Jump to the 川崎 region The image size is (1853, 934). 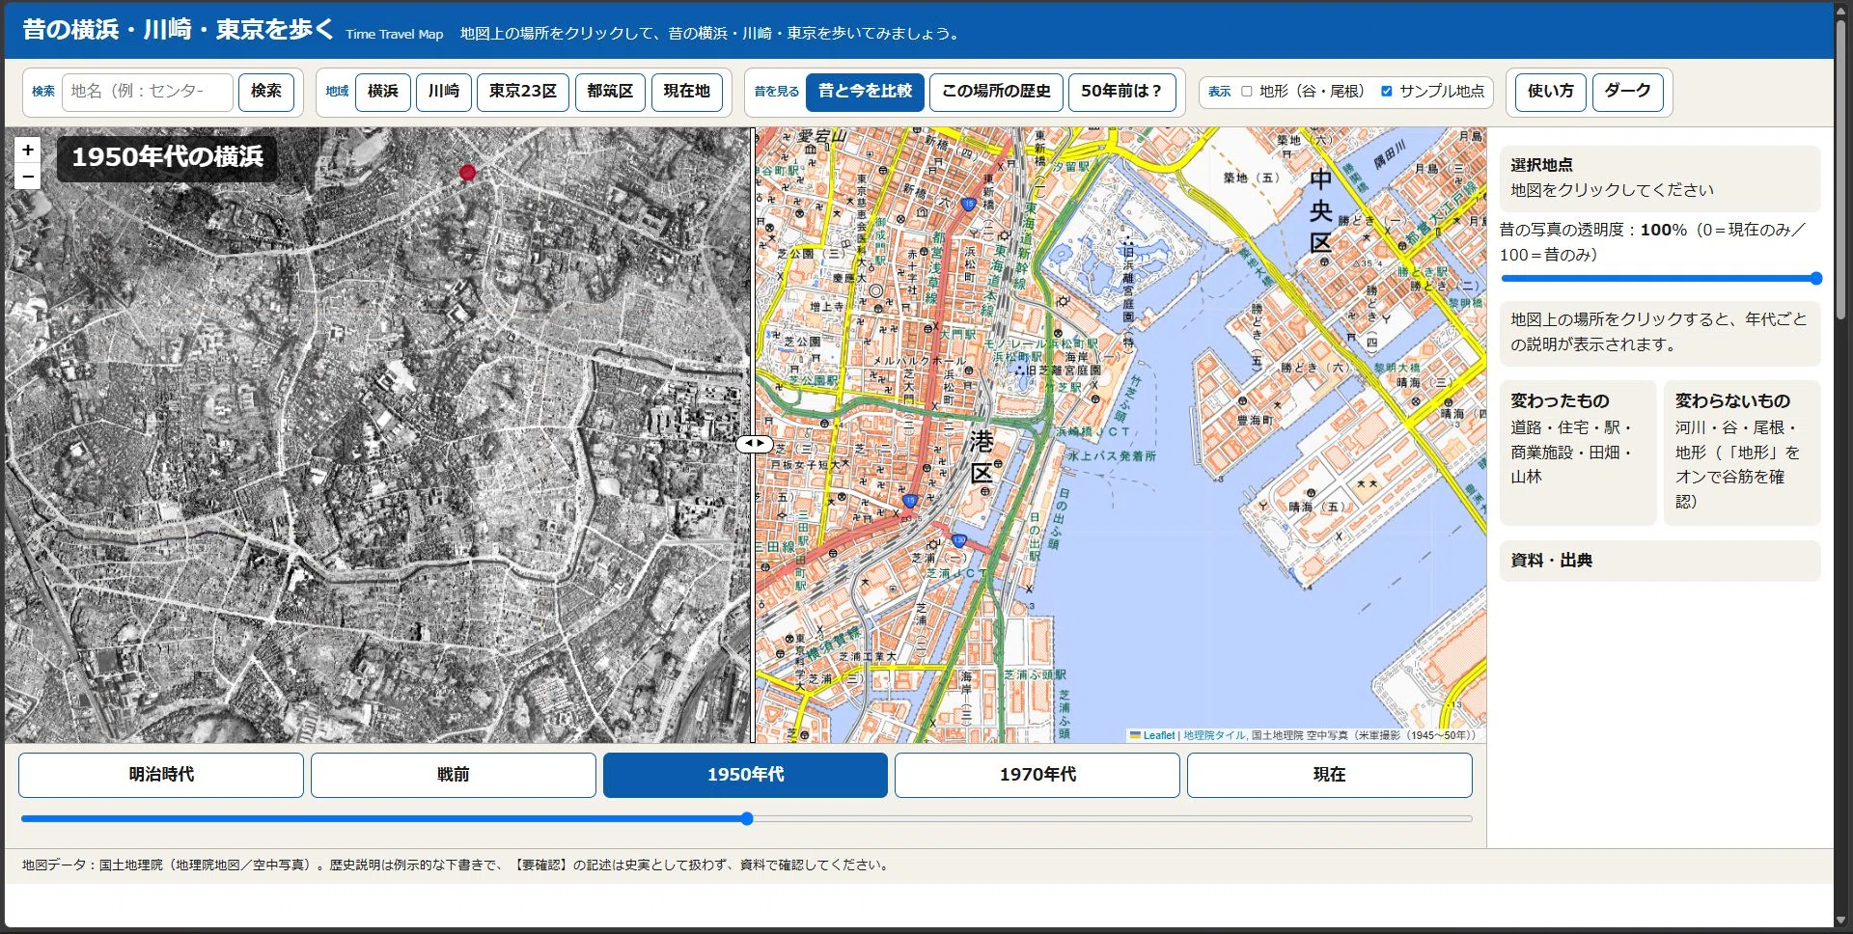coord(444,92)
